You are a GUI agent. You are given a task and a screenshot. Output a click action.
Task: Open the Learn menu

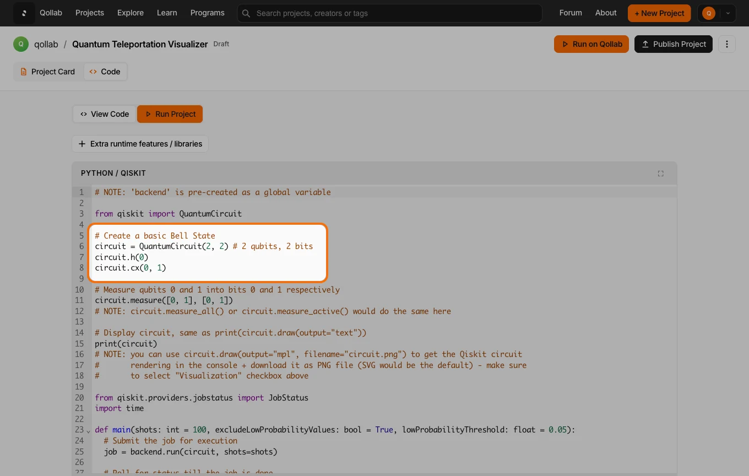coord(167,13)
